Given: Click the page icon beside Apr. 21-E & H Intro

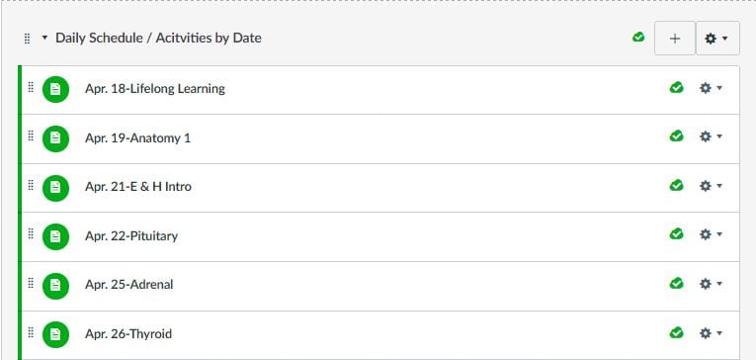Looking at the screenshot, I should click(55, 188).
